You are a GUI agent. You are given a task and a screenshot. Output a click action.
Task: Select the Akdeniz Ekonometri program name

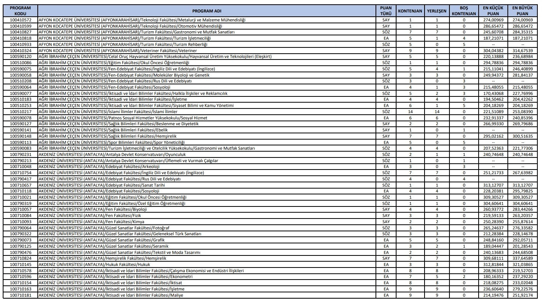point(115,277)
